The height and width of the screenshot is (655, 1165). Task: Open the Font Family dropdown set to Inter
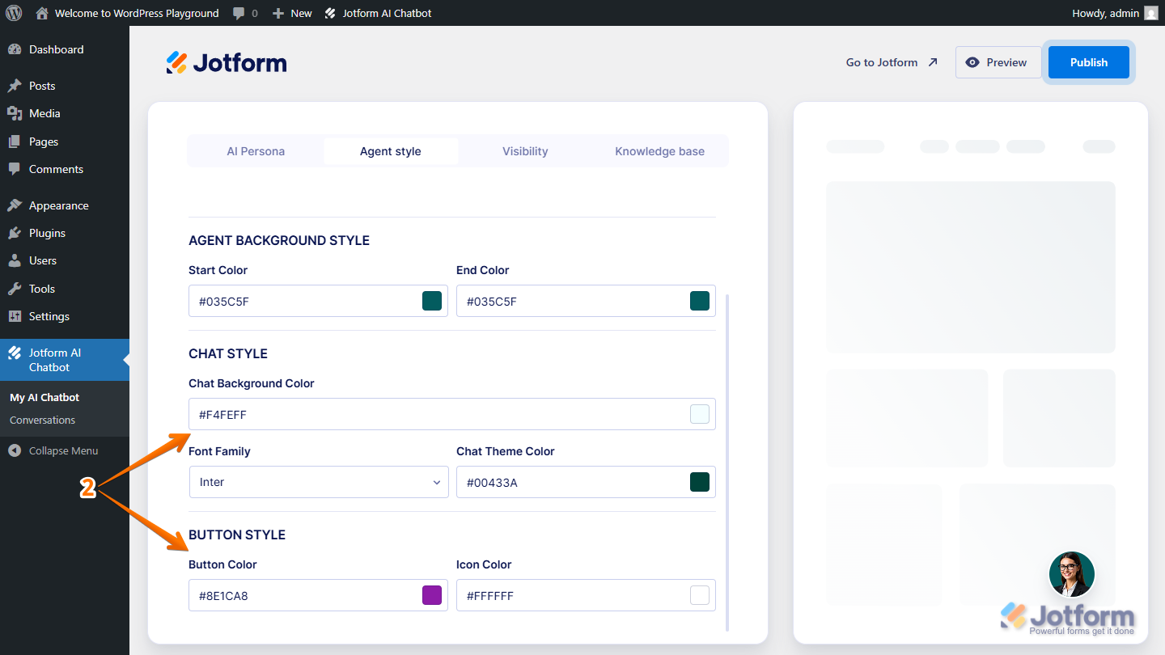319,482
